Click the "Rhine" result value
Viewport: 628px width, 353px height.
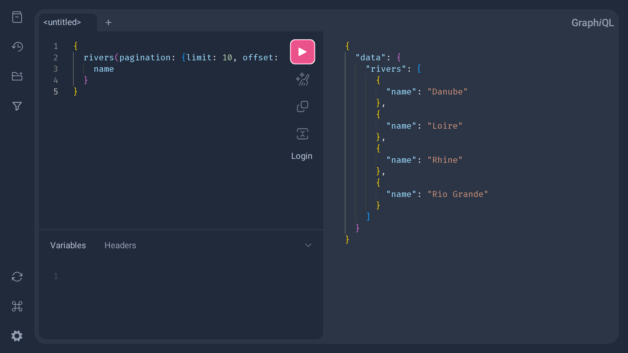coord(445,160)
